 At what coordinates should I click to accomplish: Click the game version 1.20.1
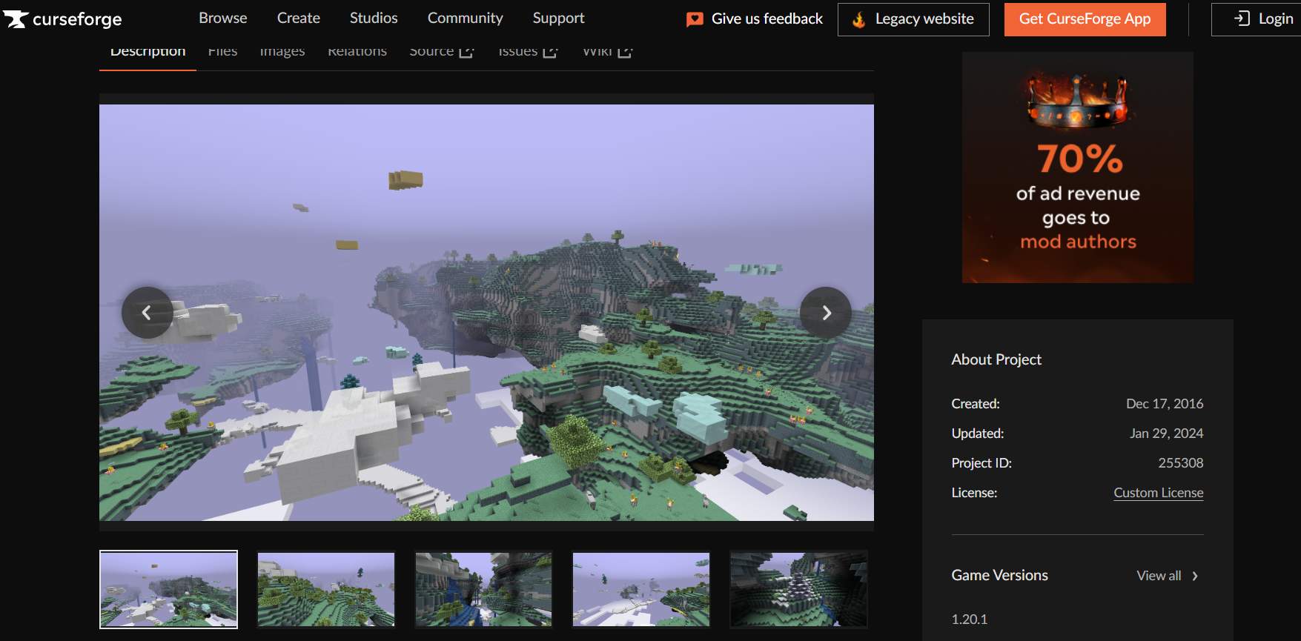coord(970,620)
